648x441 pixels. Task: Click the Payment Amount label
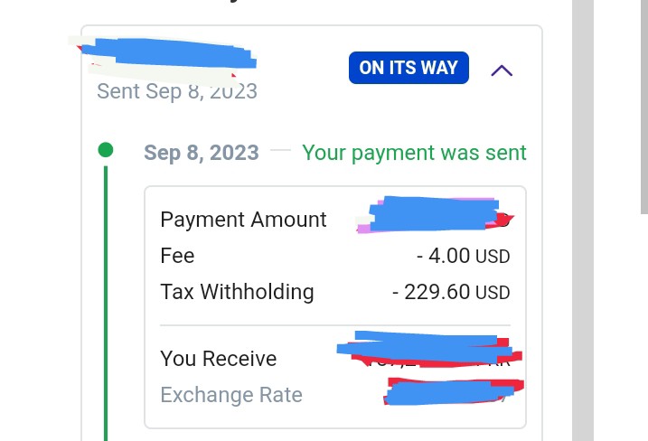tap(243, 220)
